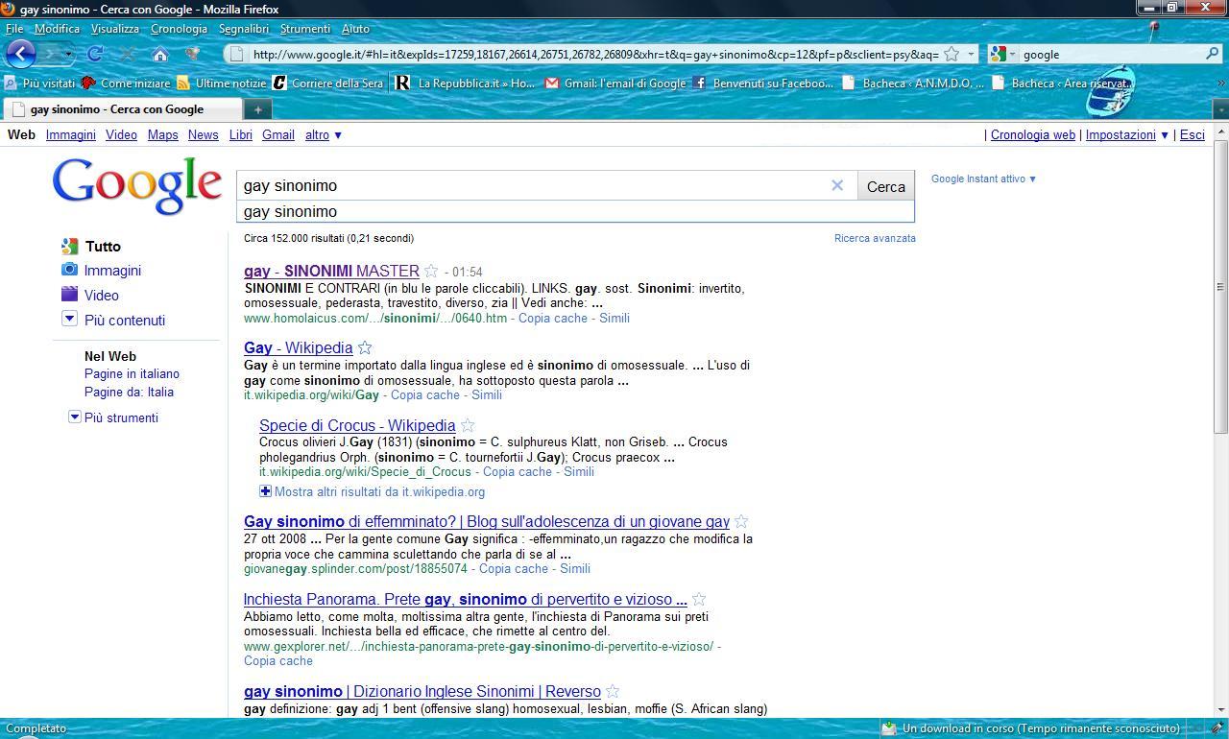Open a new tab with the plus button
Image resolution: width=1229 pixels, height=739 pixels.
(257, 109)
